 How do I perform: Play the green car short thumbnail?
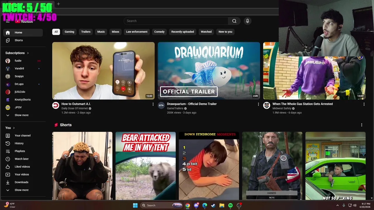(x=335, y=166)
